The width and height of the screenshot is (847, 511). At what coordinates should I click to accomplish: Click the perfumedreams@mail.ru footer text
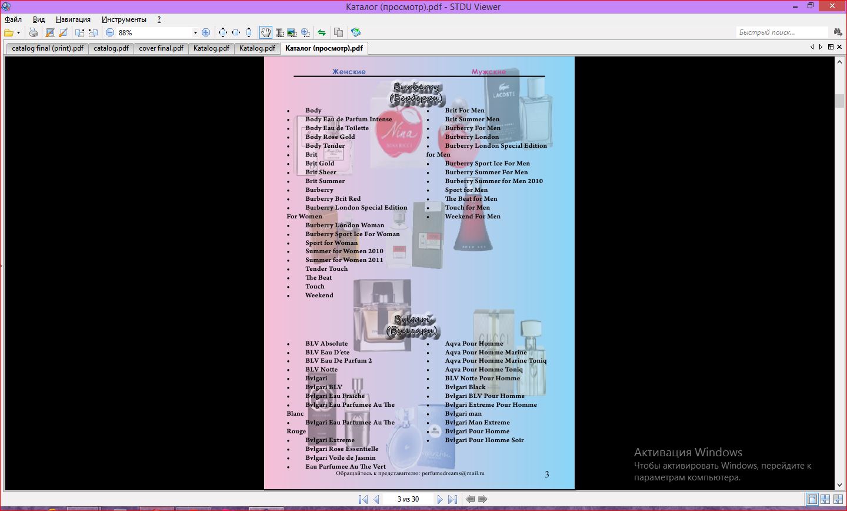(453, 473)
